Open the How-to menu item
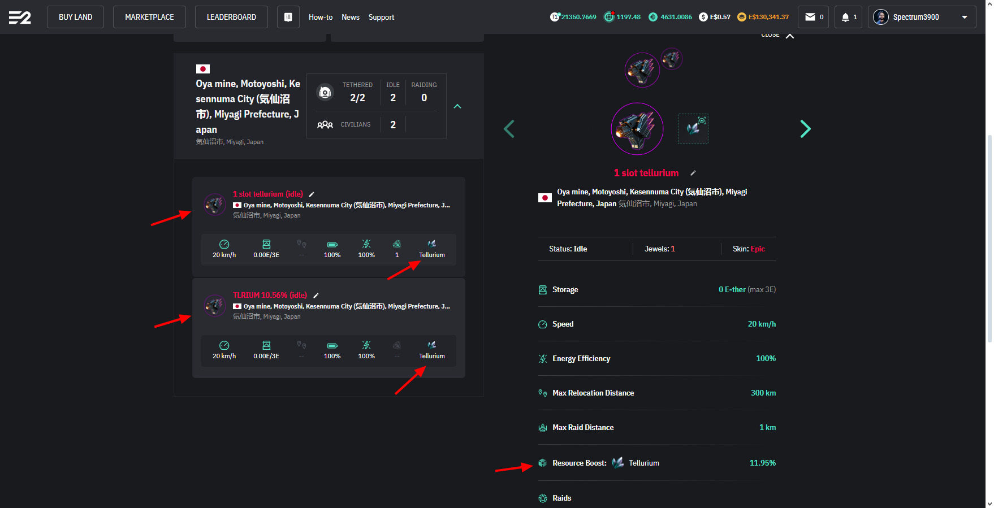This screenshot has width=994, height=508. click(320, 17)
